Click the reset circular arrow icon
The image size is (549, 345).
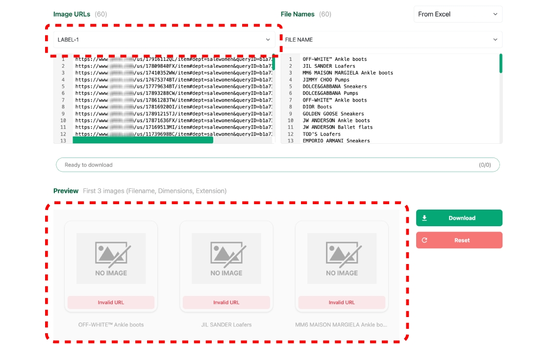point(424,240)
